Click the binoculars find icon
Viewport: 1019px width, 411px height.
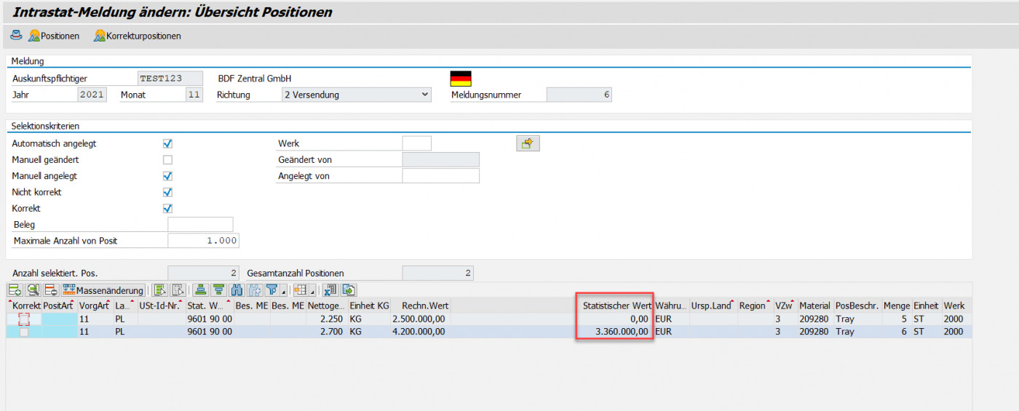pyautogui.click(x=237, y=290)
